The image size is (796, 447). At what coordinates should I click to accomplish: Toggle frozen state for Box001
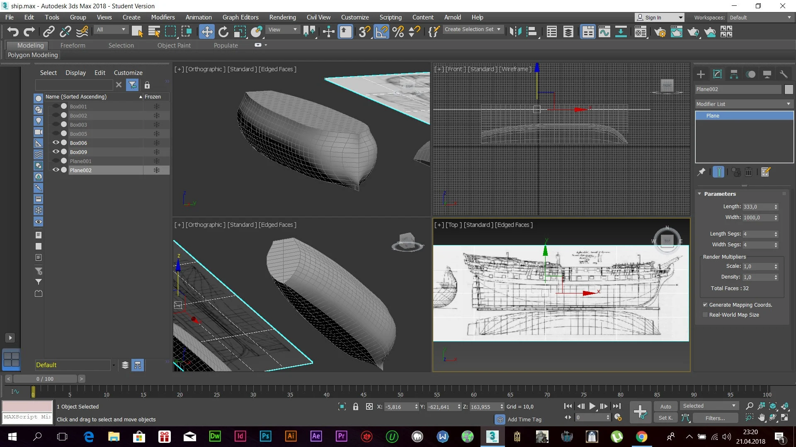pos(156,106)
